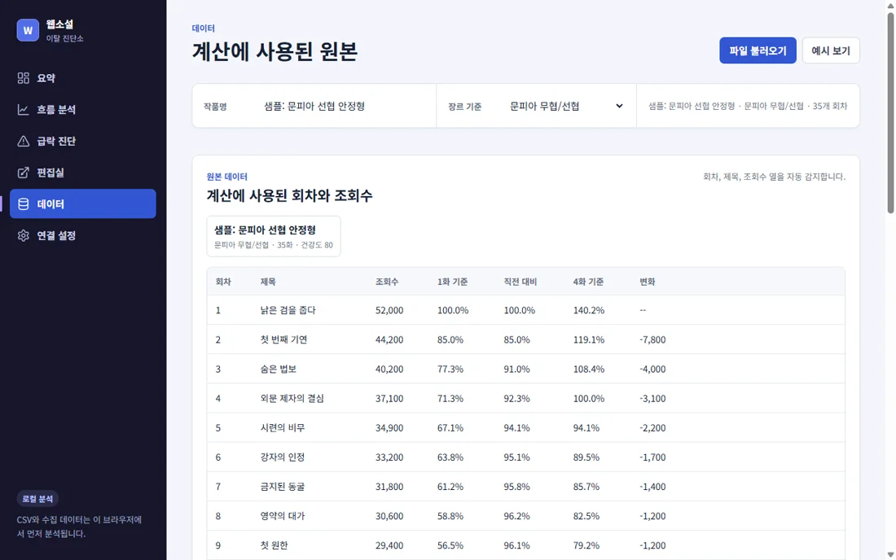Click the 140.2% cell in row 1
This screenshot has height=560, width=896.
click(589, 310)
